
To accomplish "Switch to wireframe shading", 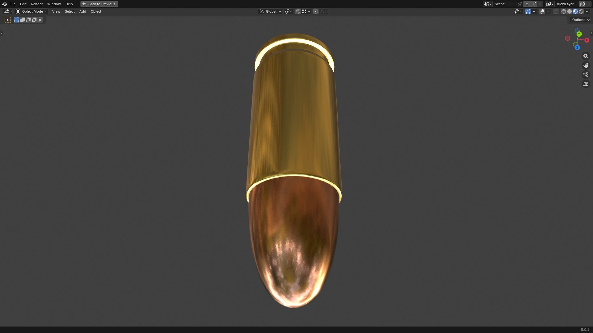I will [x=564, y=11].
